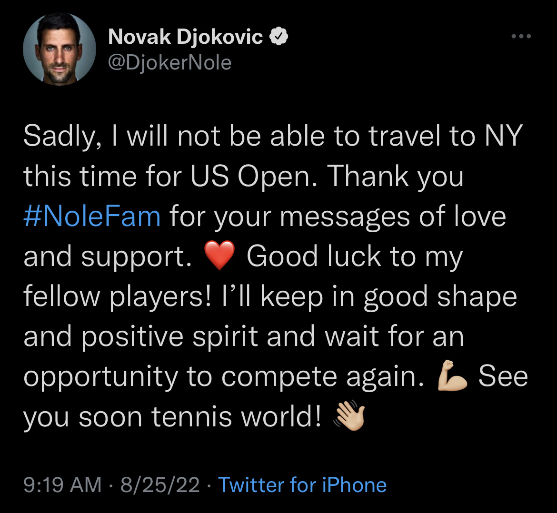Tap the waving hand emoji

350,417
